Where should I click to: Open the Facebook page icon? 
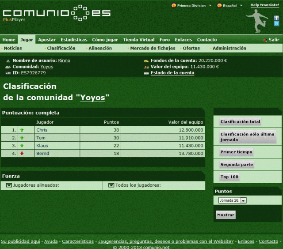click(x=276, y=18)
